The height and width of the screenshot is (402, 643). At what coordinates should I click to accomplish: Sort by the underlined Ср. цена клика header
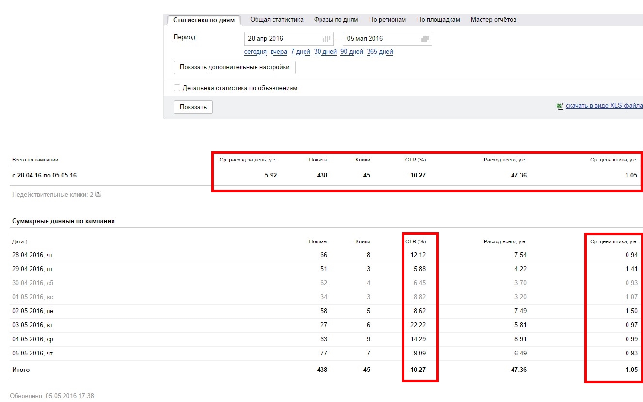pyautogui.click(x=614, y=242)
